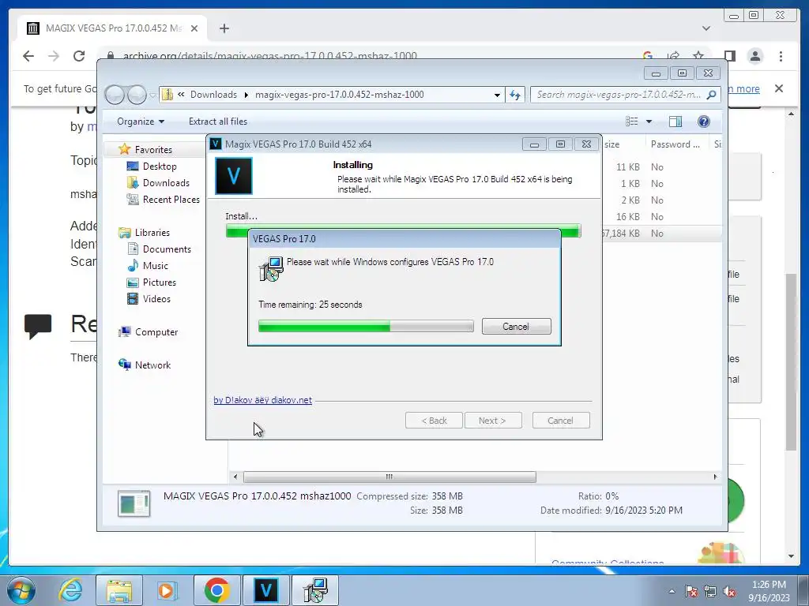Image resolution: width=809 pixels, height=606 pixels.
Task: Open Explorer help icon
Action: (x=704, y=121)
